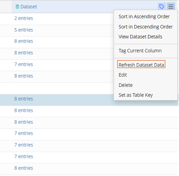Image resolution: width=179 pixels, height=176 pixels.
Task: Choose Set as Table Key
Action: [x=135, y=95]
